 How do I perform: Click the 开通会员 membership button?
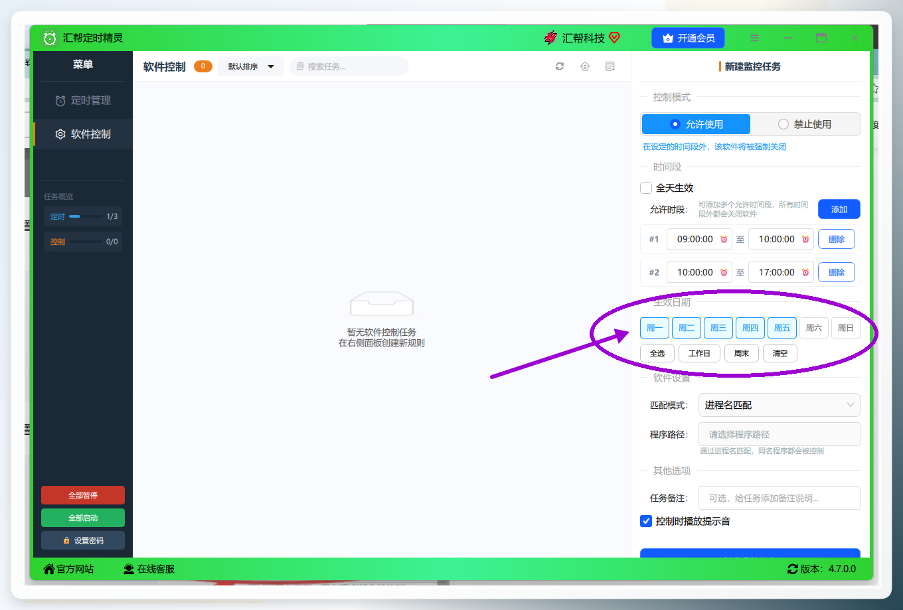[x=688, y=38]
